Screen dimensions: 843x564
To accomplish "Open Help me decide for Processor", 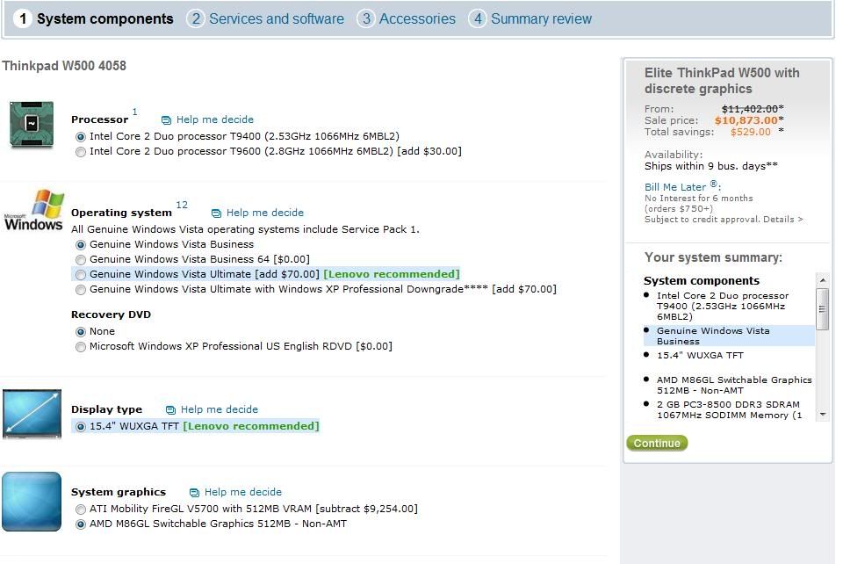I will [x=214, y=119].
